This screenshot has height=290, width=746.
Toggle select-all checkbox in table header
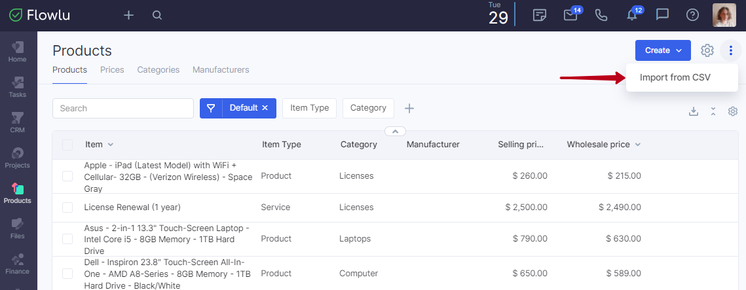(67, 145)
